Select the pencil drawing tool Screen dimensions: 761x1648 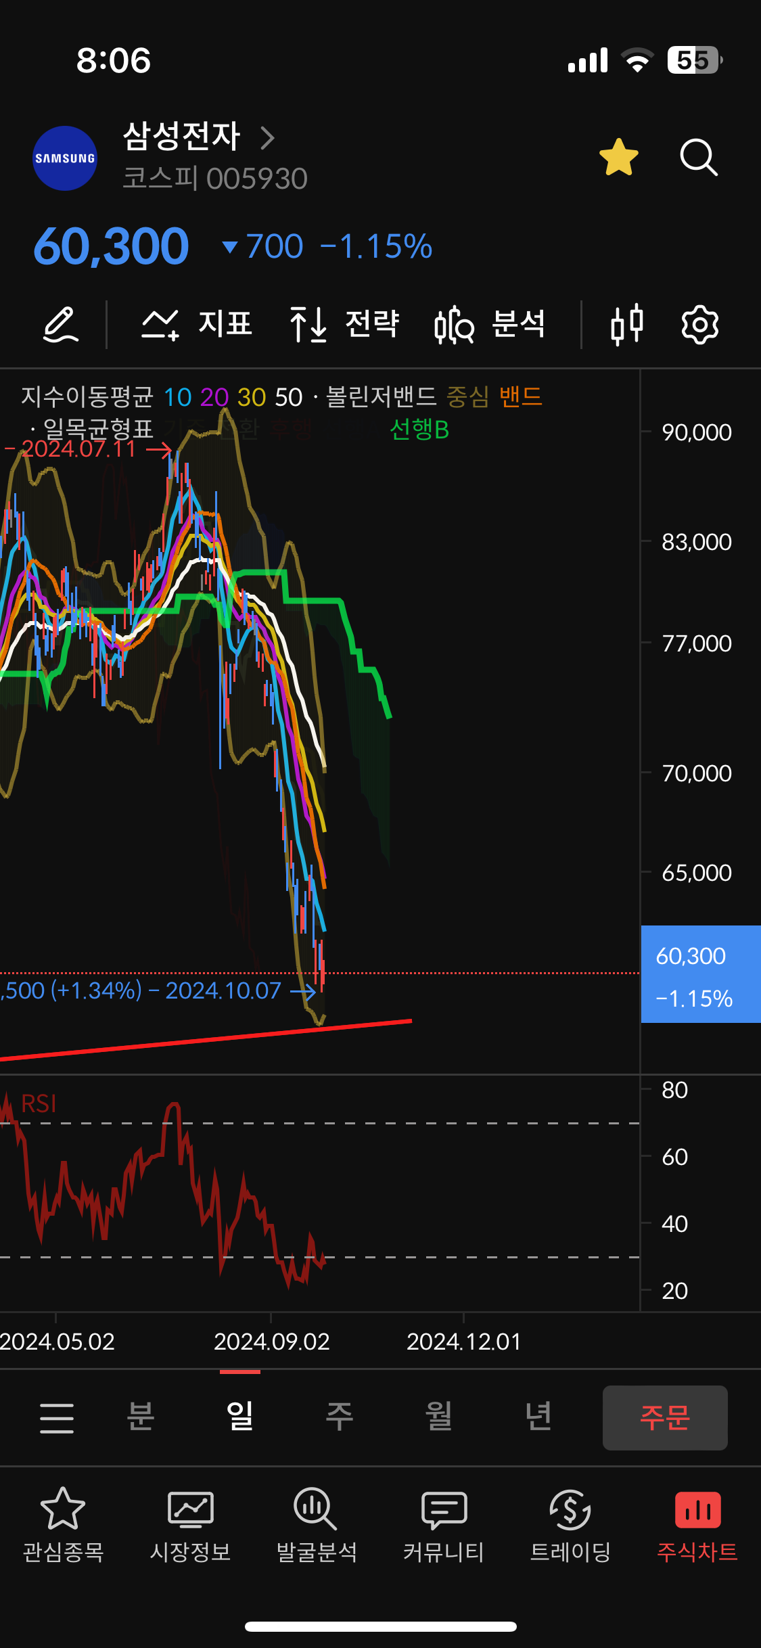pos(61,324)
